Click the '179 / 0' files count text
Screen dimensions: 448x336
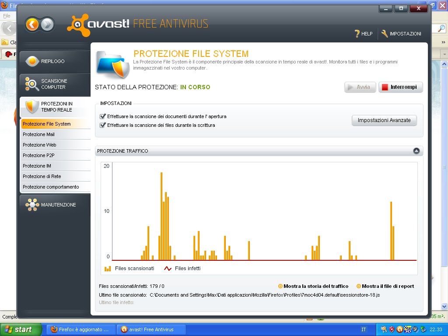157,286
